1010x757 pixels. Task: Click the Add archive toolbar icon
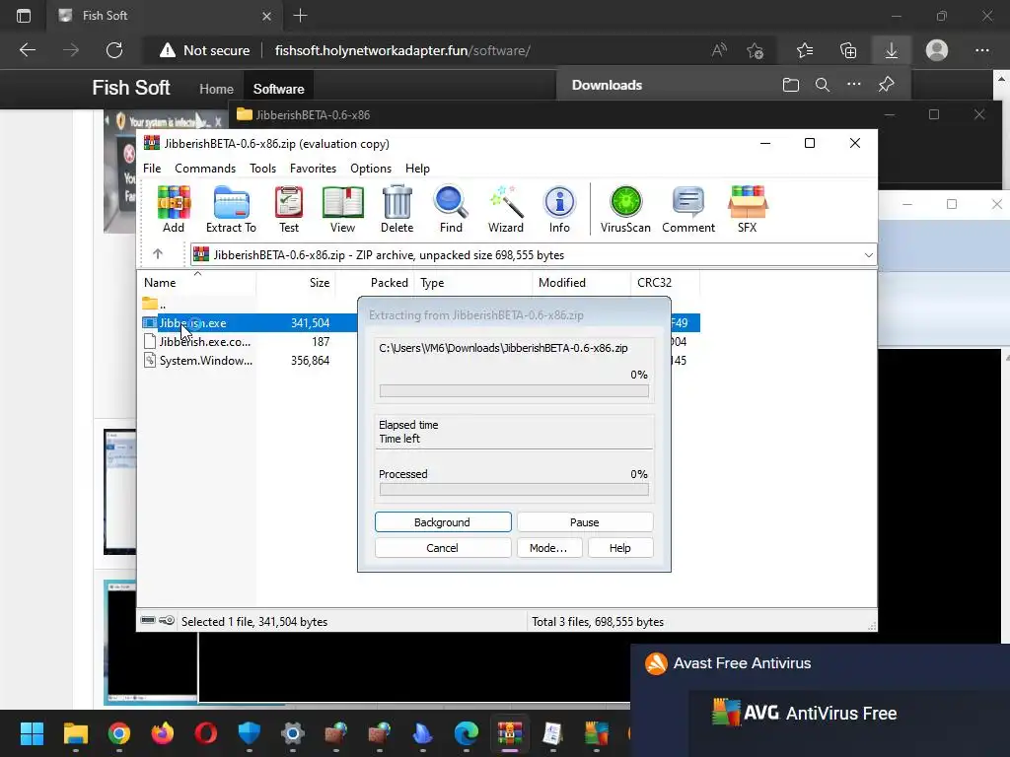point(174,209)
